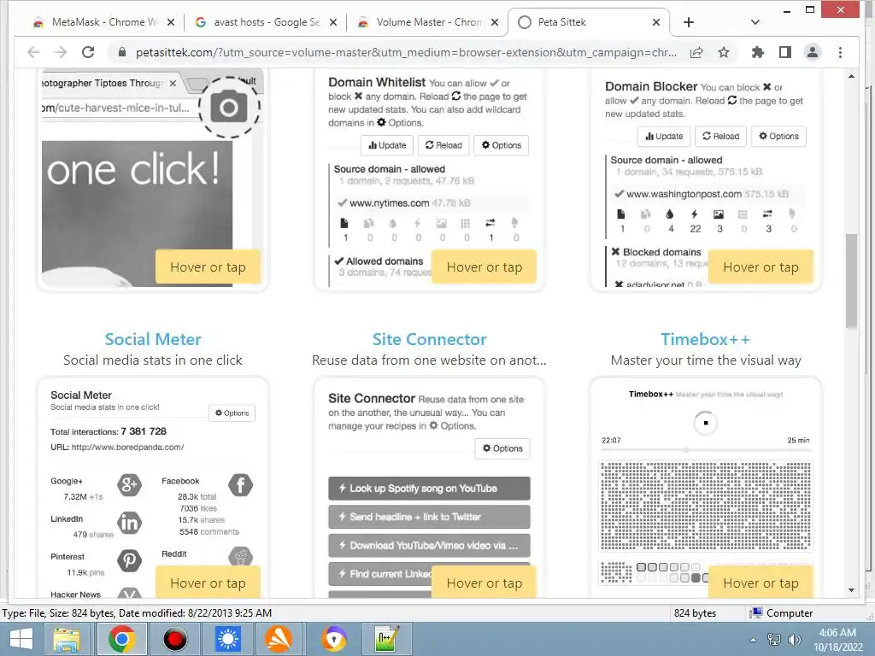Open the Site Connector heading link
Screen dimensions: 875x656
[x=429, y=339]
